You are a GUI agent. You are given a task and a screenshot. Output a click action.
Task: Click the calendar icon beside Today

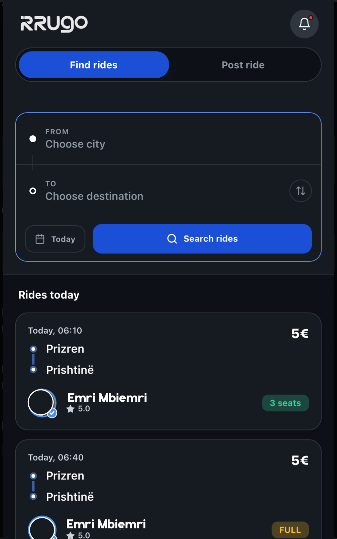point(40,239)
